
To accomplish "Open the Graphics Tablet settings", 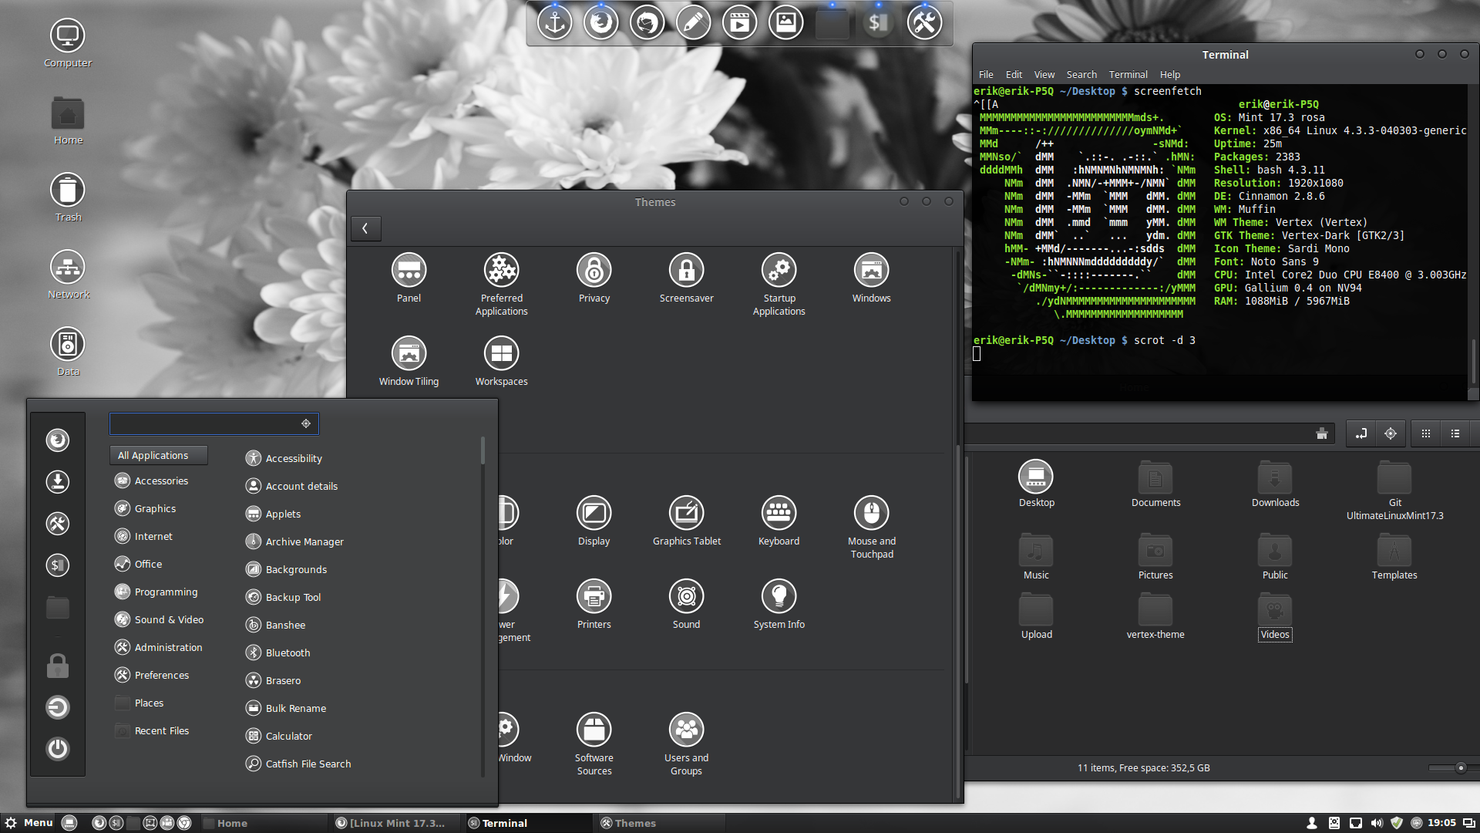I will [686, 514].
